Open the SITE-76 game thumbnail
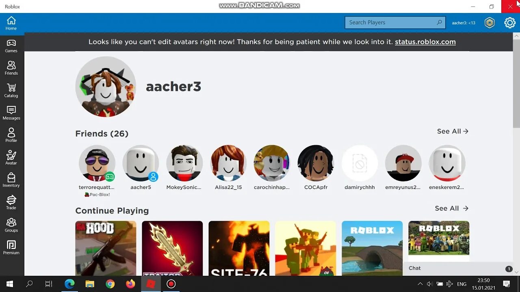Viewport: 520px width, 292px height. 239,248
